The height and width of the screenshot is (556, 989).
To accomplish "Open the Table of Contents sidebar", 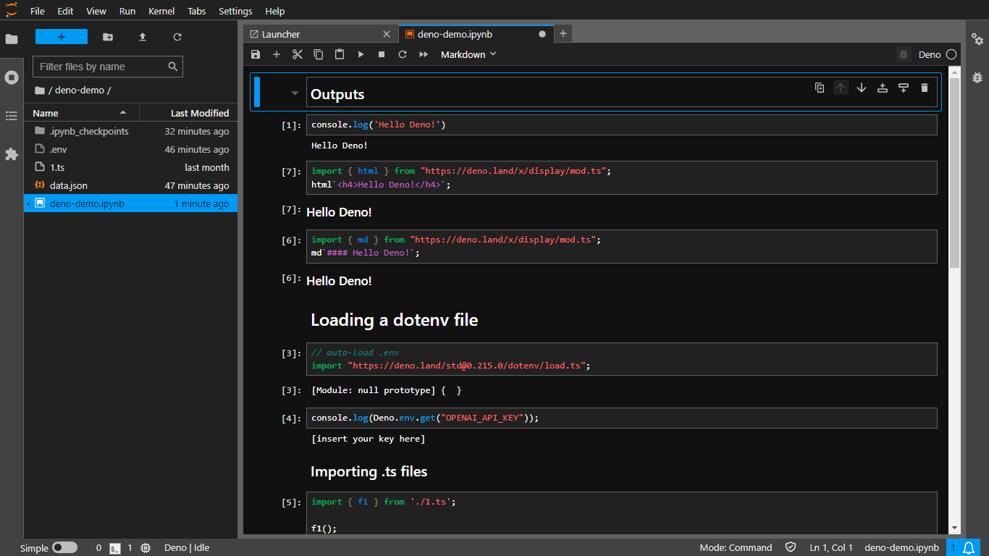I will (x=12, y=116).
